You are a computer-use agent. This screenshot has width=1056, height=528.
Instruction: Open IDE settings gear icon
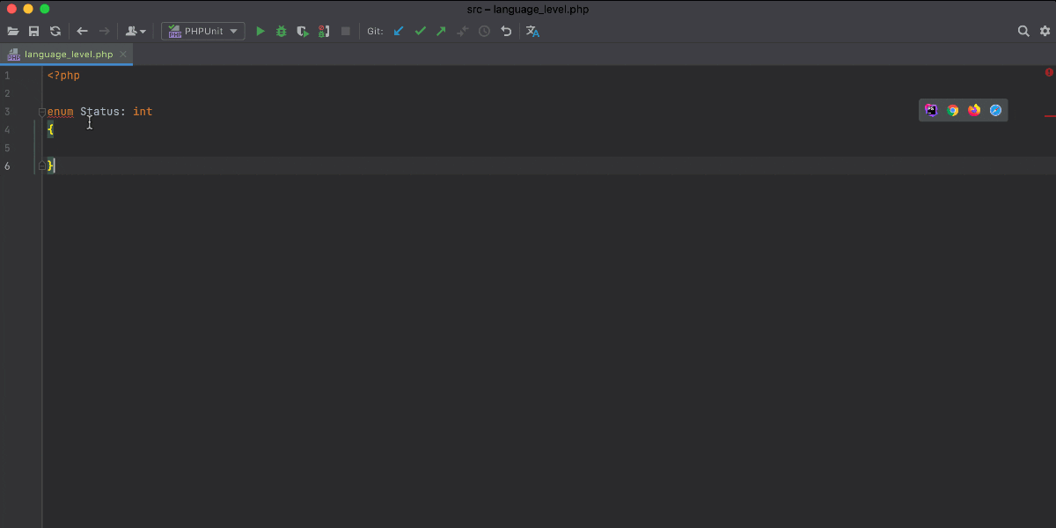(x=1045, y=31)
